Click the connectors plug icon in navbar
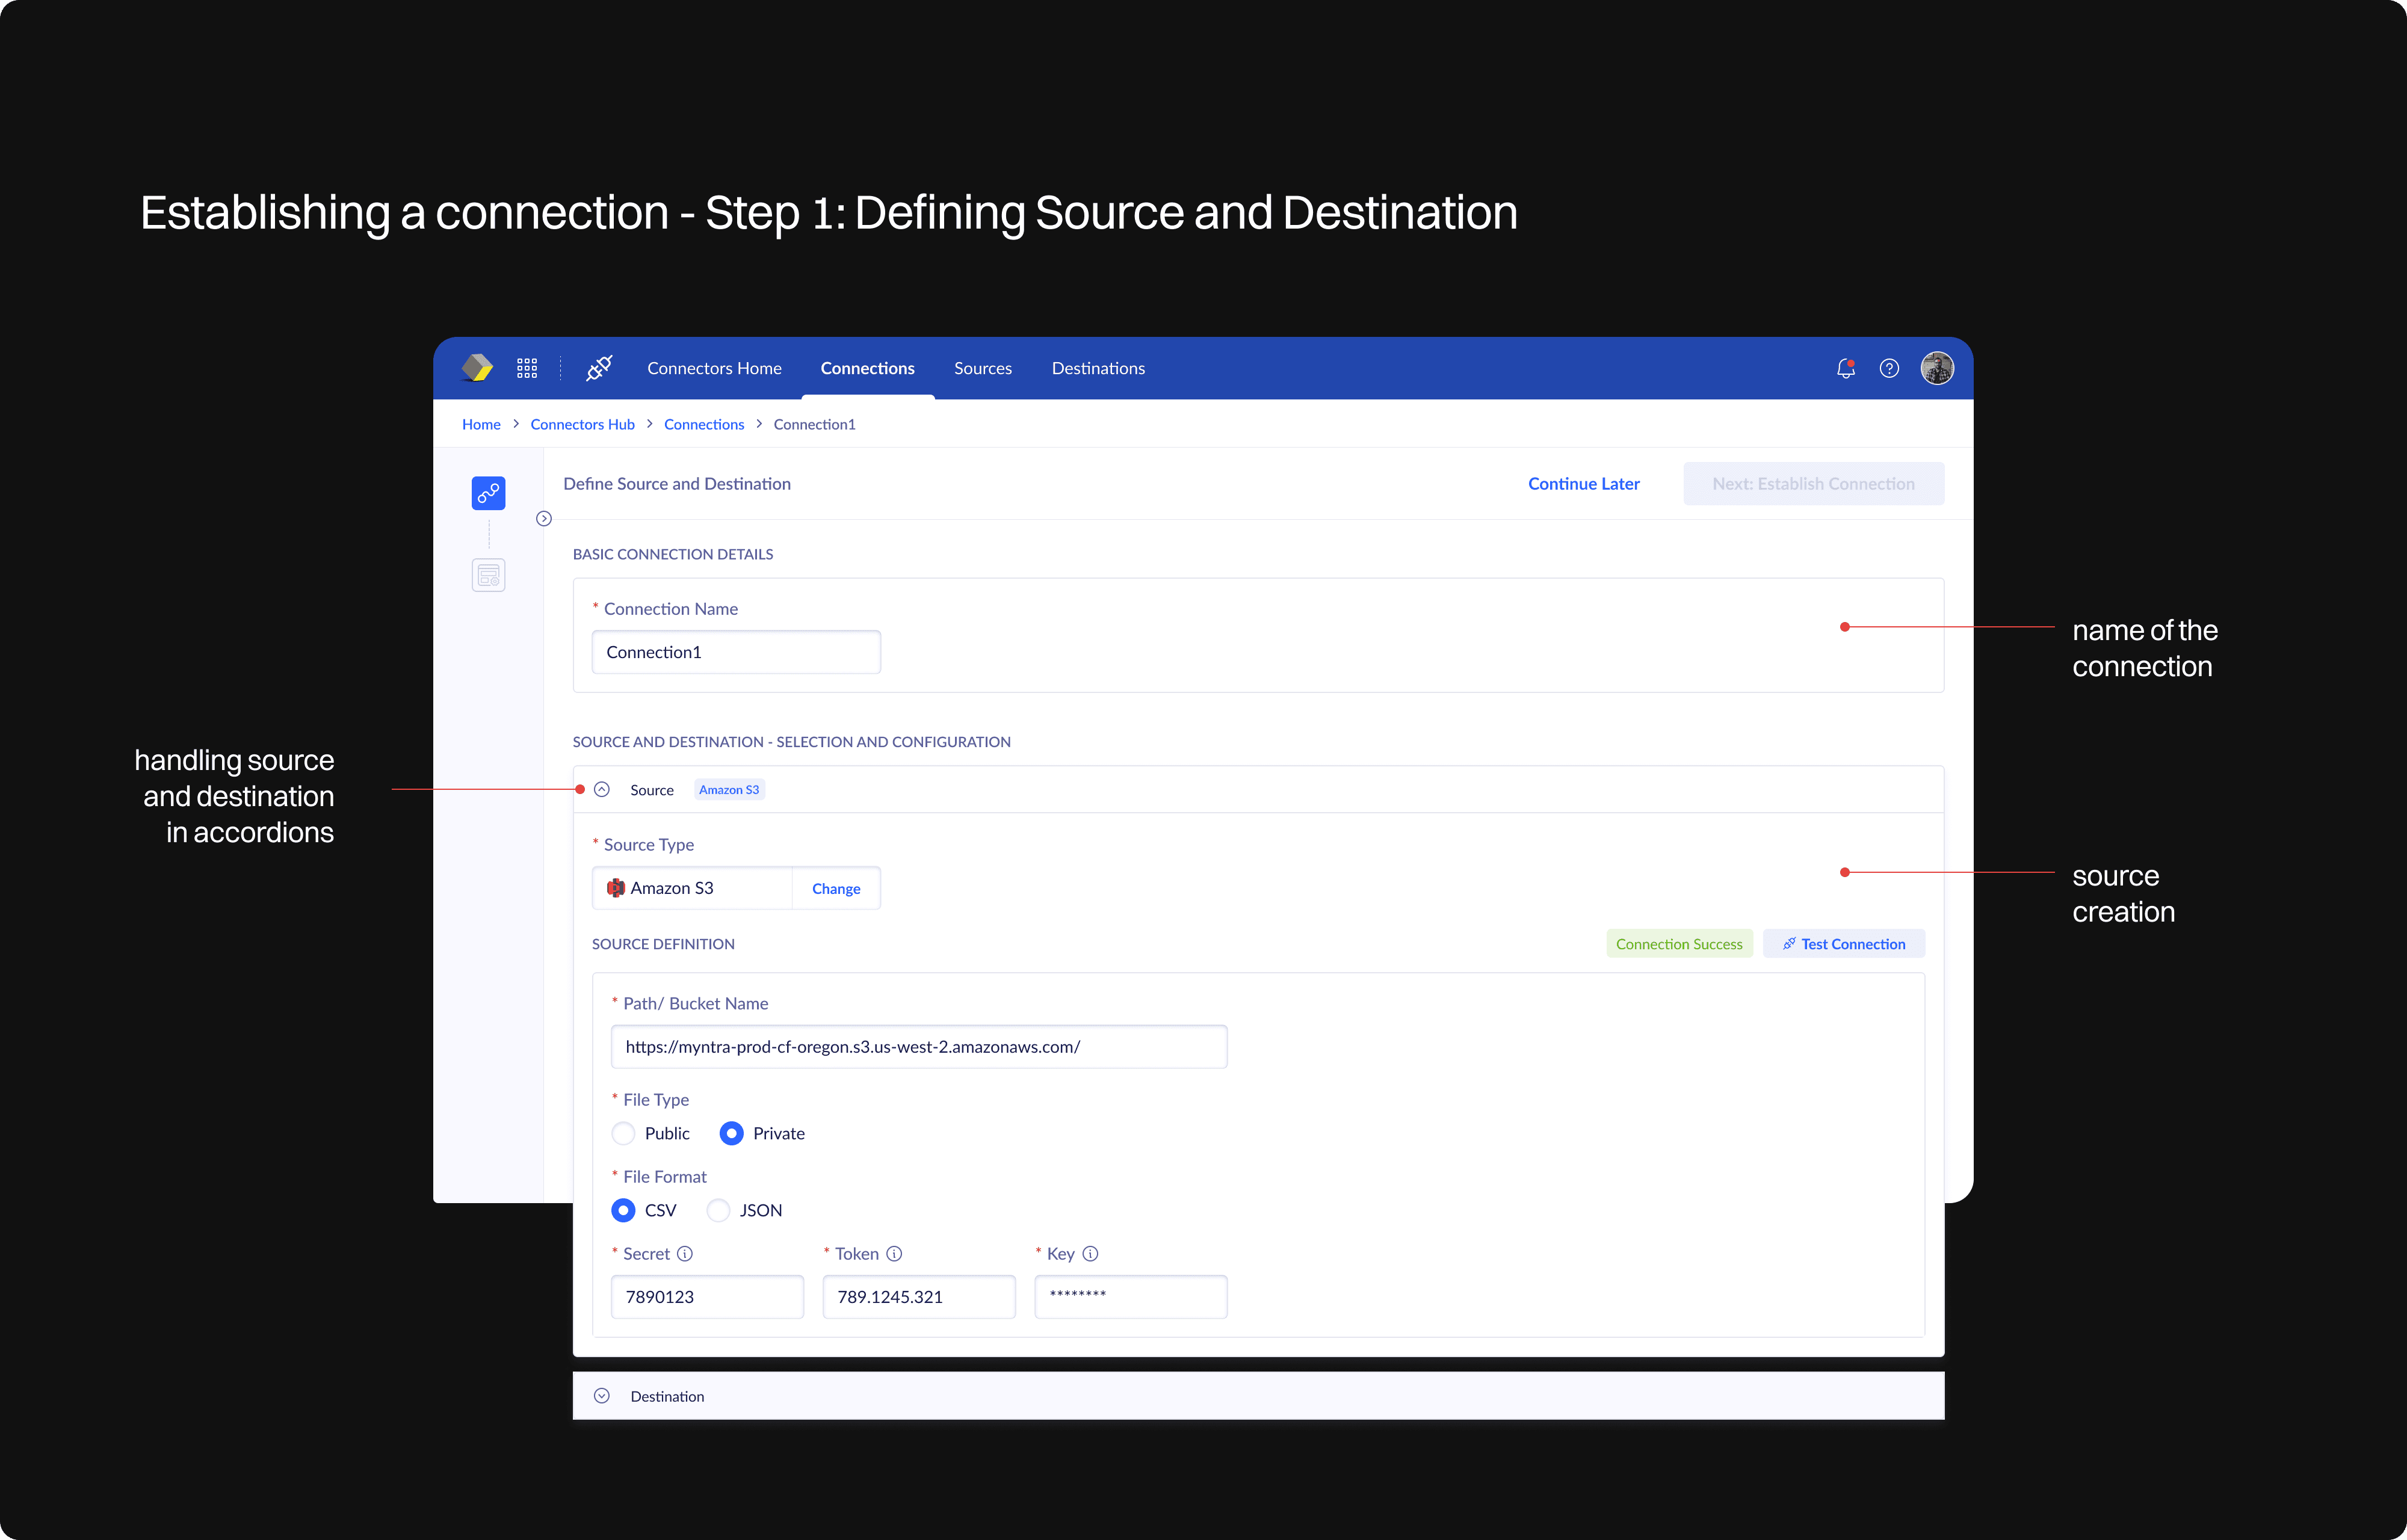This screenshot has width=2407, height=1540. coord(599,368)
